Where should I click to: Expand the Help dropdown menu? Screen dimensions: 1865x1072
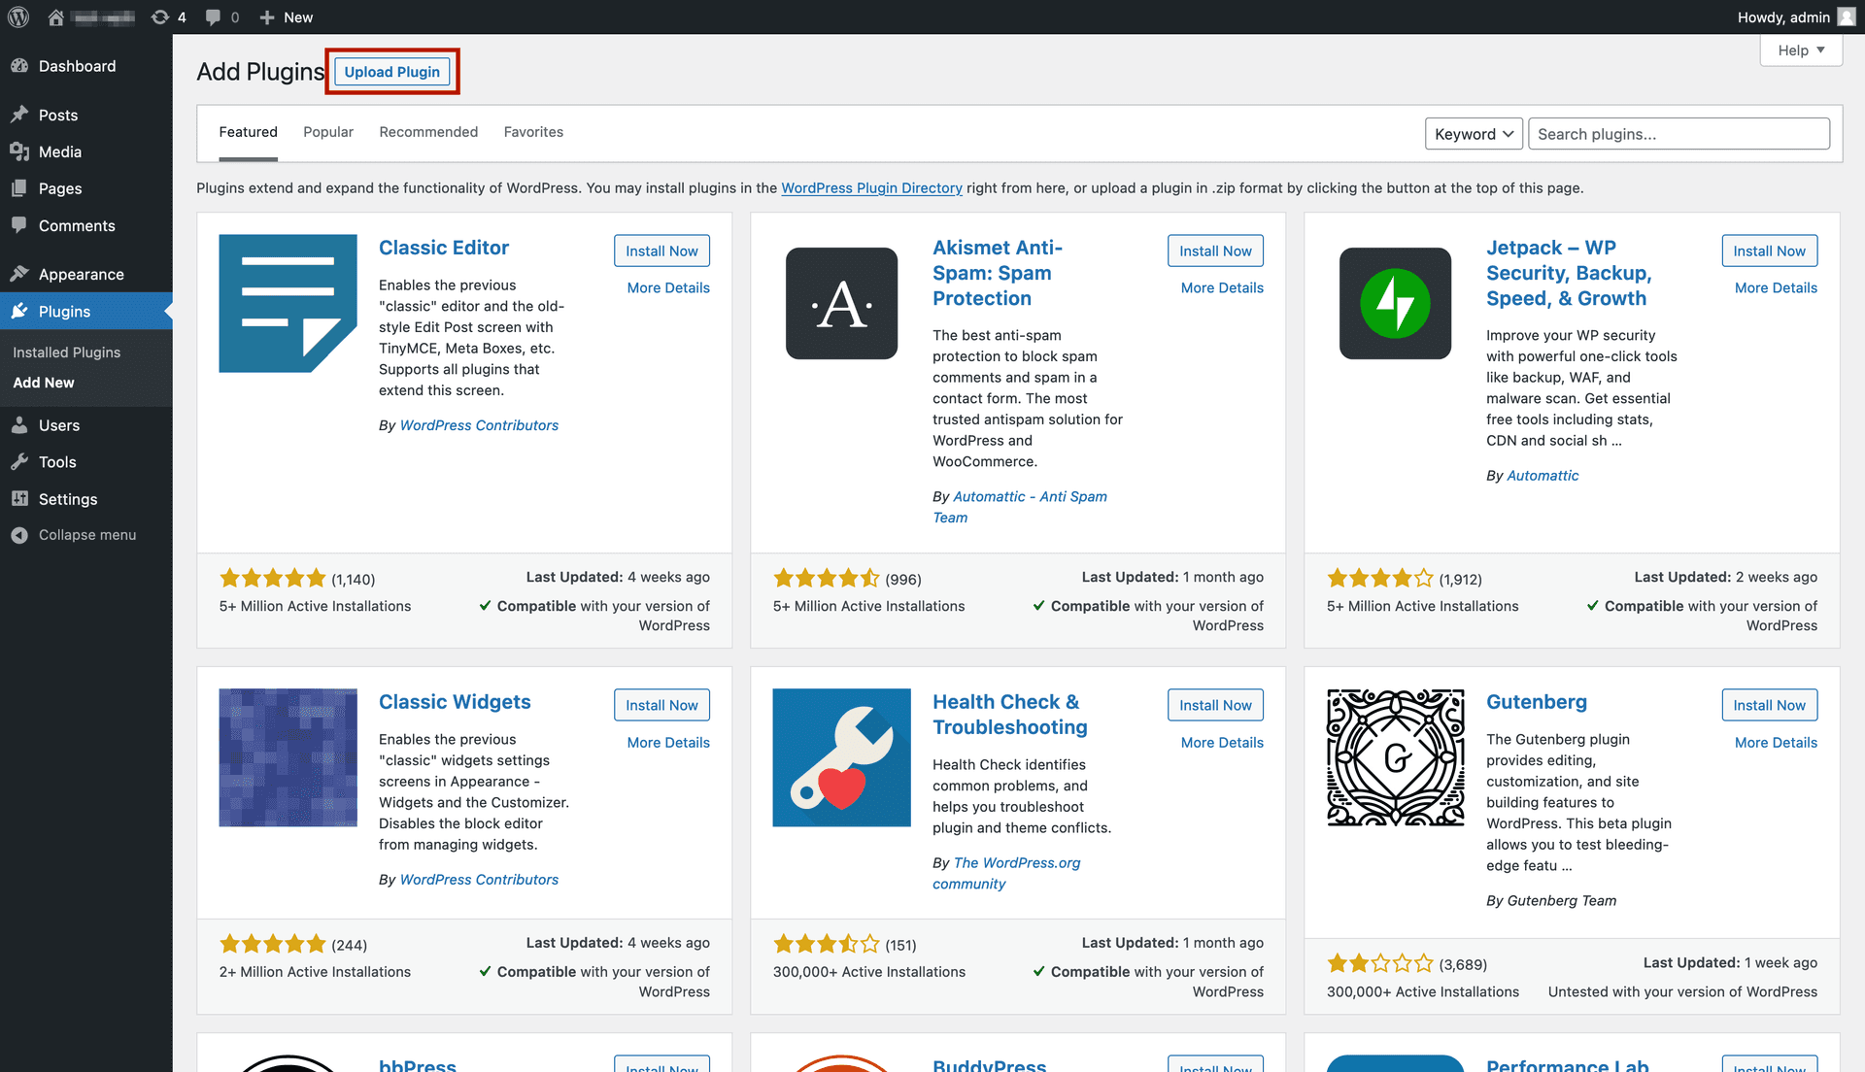(1800, 50)
